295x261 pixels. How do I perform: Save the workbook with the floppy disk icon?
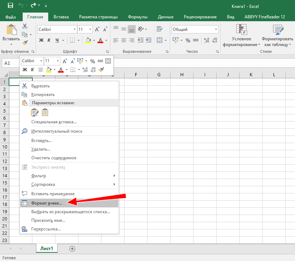pyautogui.click(x=10, y=5)
